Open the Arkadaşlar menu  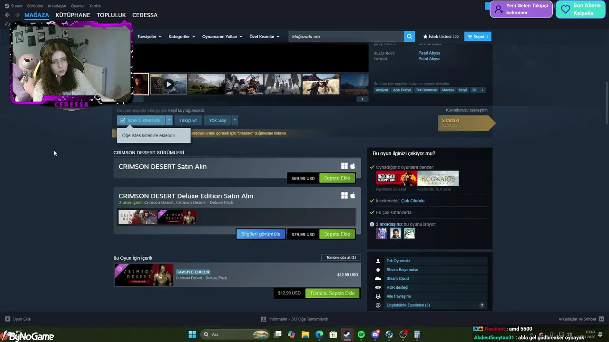[57, 6]
